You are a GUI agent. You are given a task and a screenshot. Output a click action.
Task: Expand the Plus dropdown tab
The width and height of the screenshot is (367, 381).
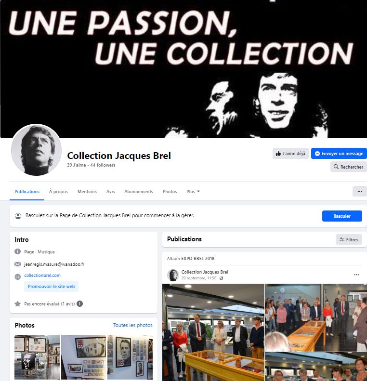point(193,192)
